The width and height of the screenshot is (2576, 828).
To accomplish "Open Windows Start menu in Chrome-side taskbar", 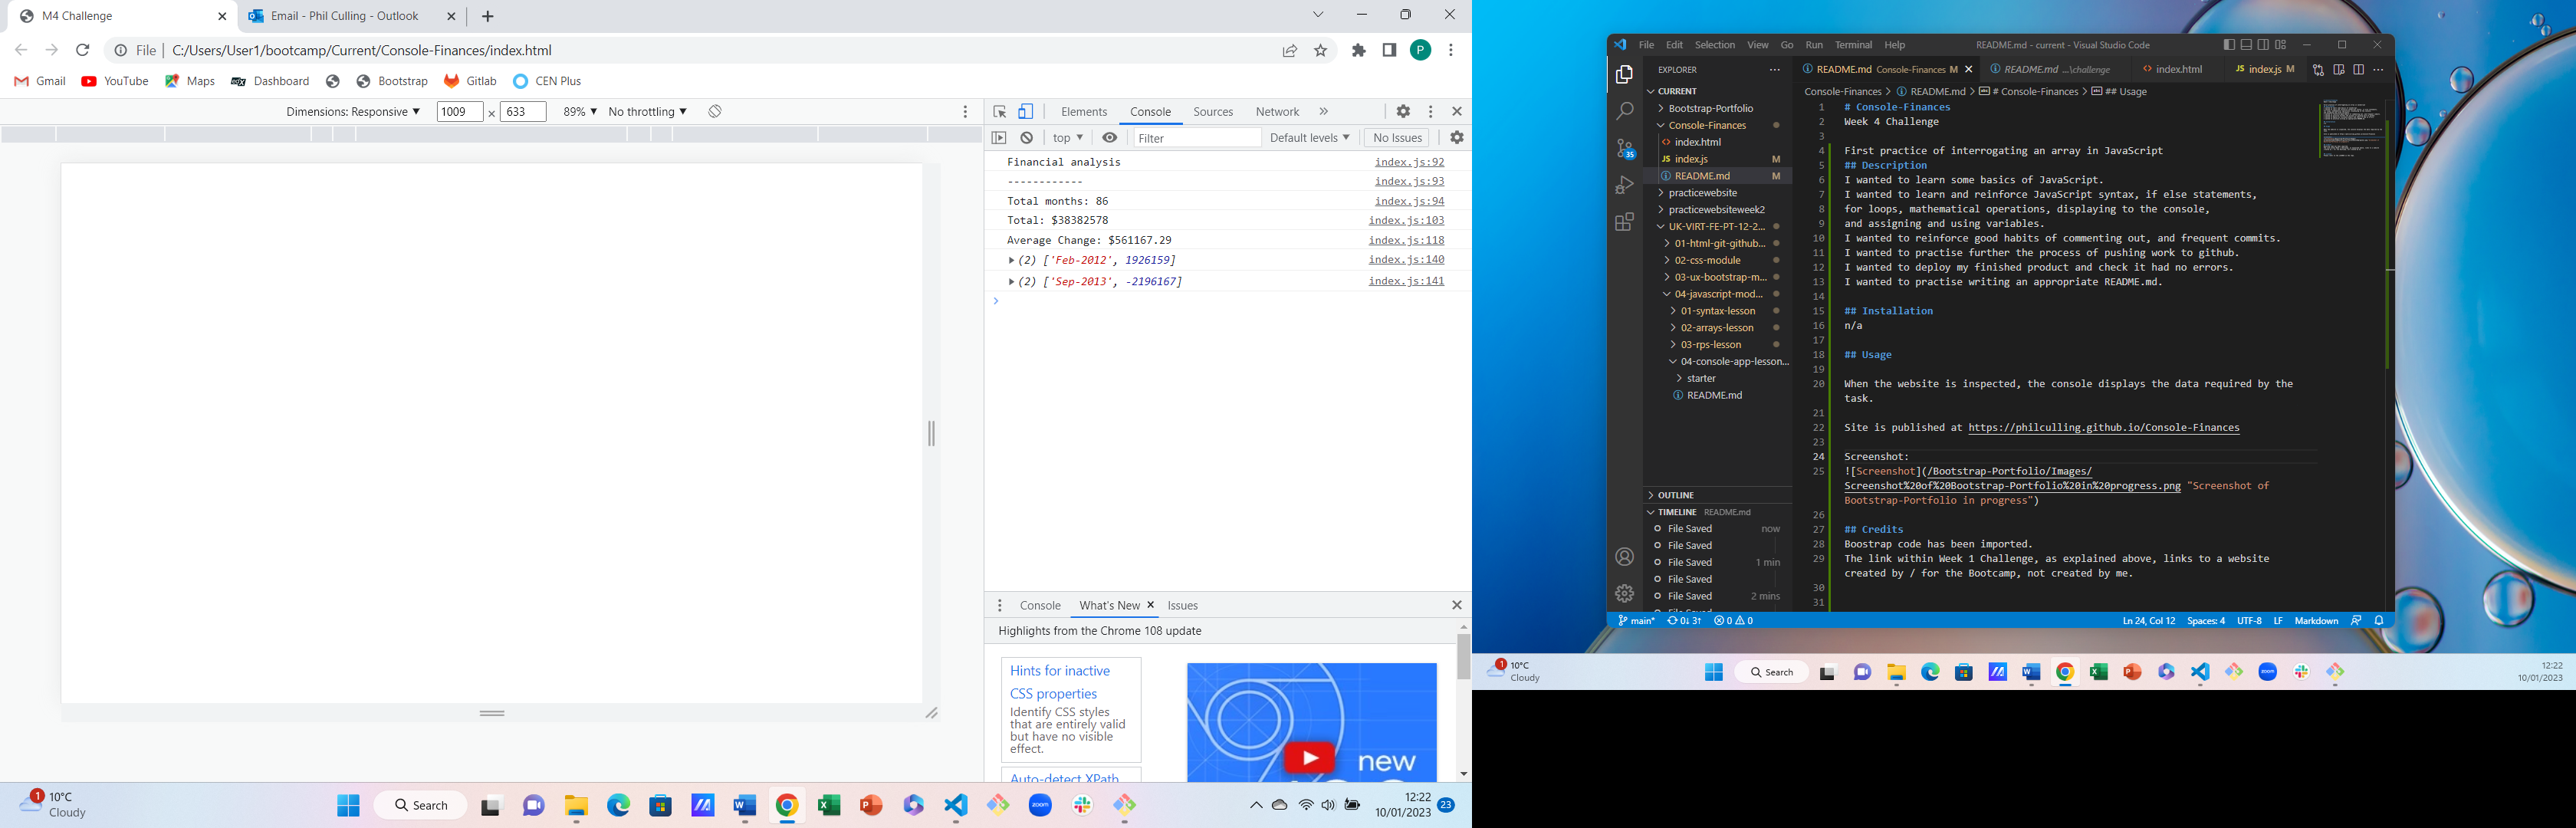I will coord(348,805).
